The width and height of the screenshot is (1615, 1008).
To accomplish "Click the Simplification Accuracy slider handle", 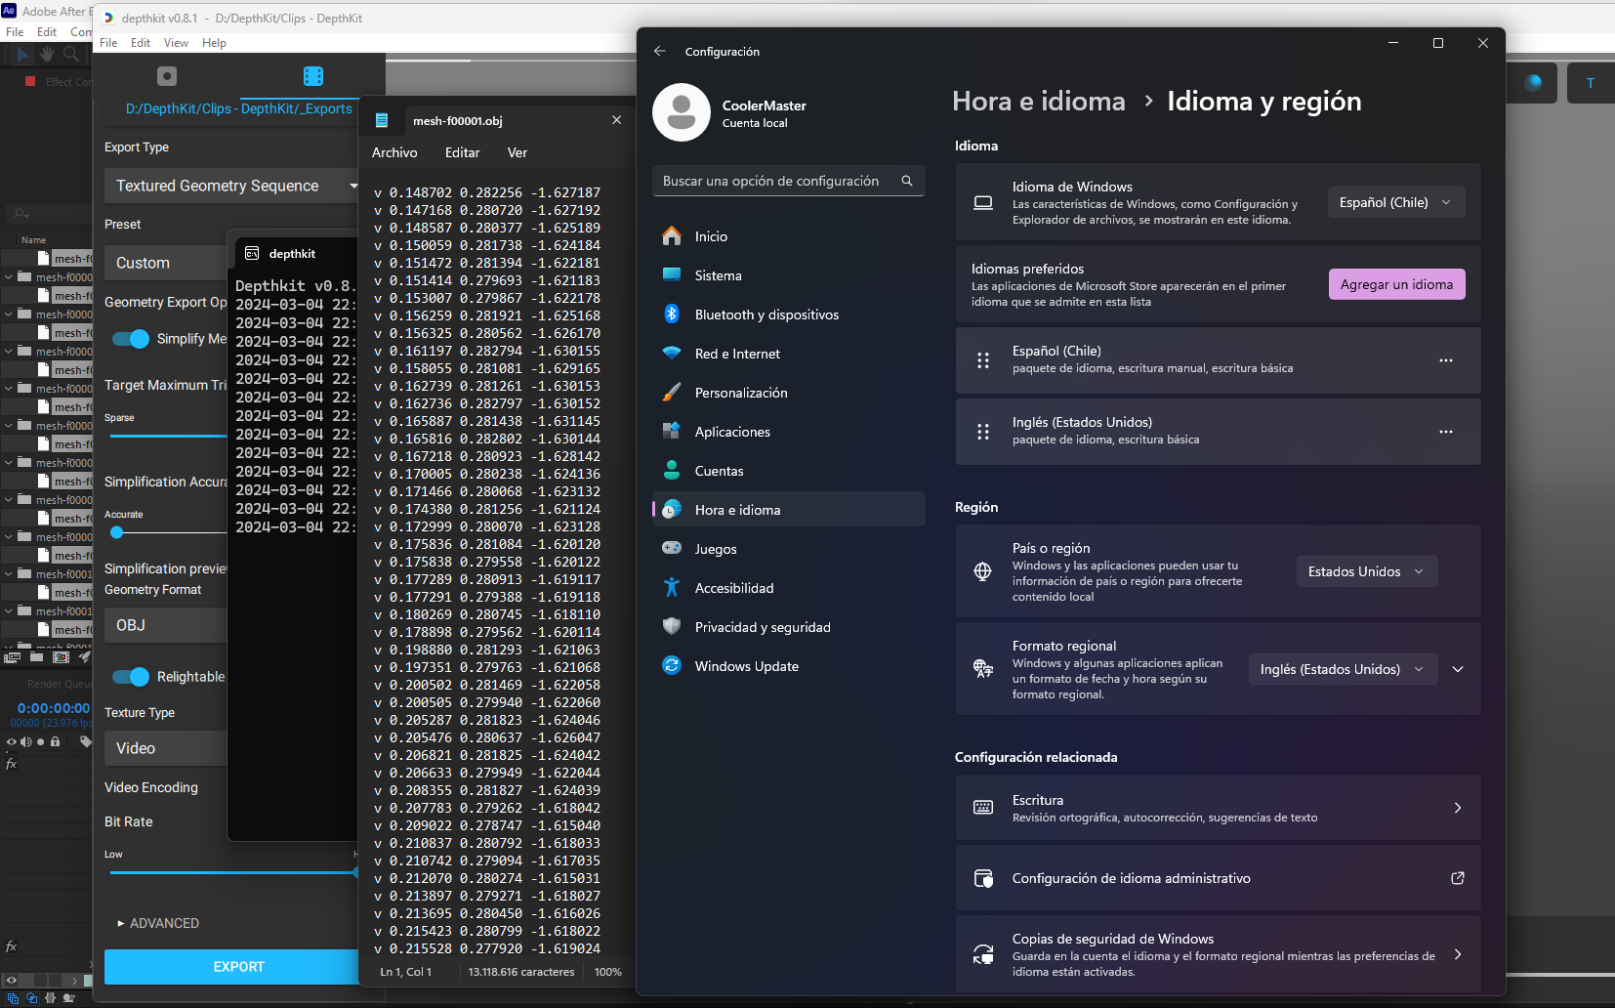I will point(117,532).
